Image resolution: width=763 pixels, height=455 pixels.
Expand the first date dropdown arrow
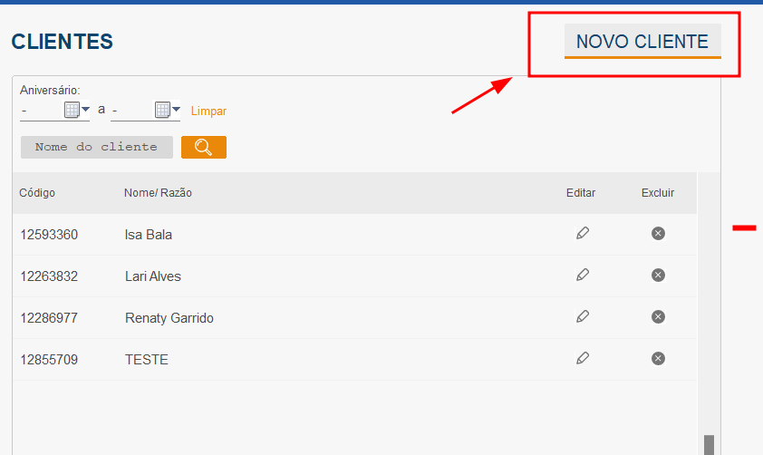tap(86, 110)
